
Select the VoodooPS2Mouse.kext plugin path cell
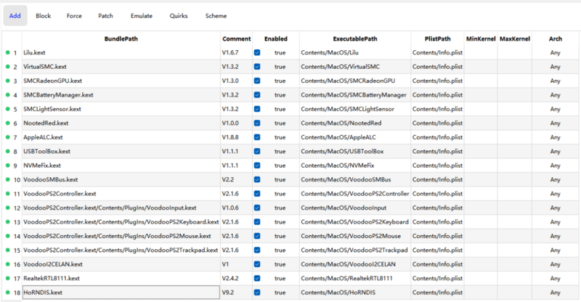coord(121,236)
